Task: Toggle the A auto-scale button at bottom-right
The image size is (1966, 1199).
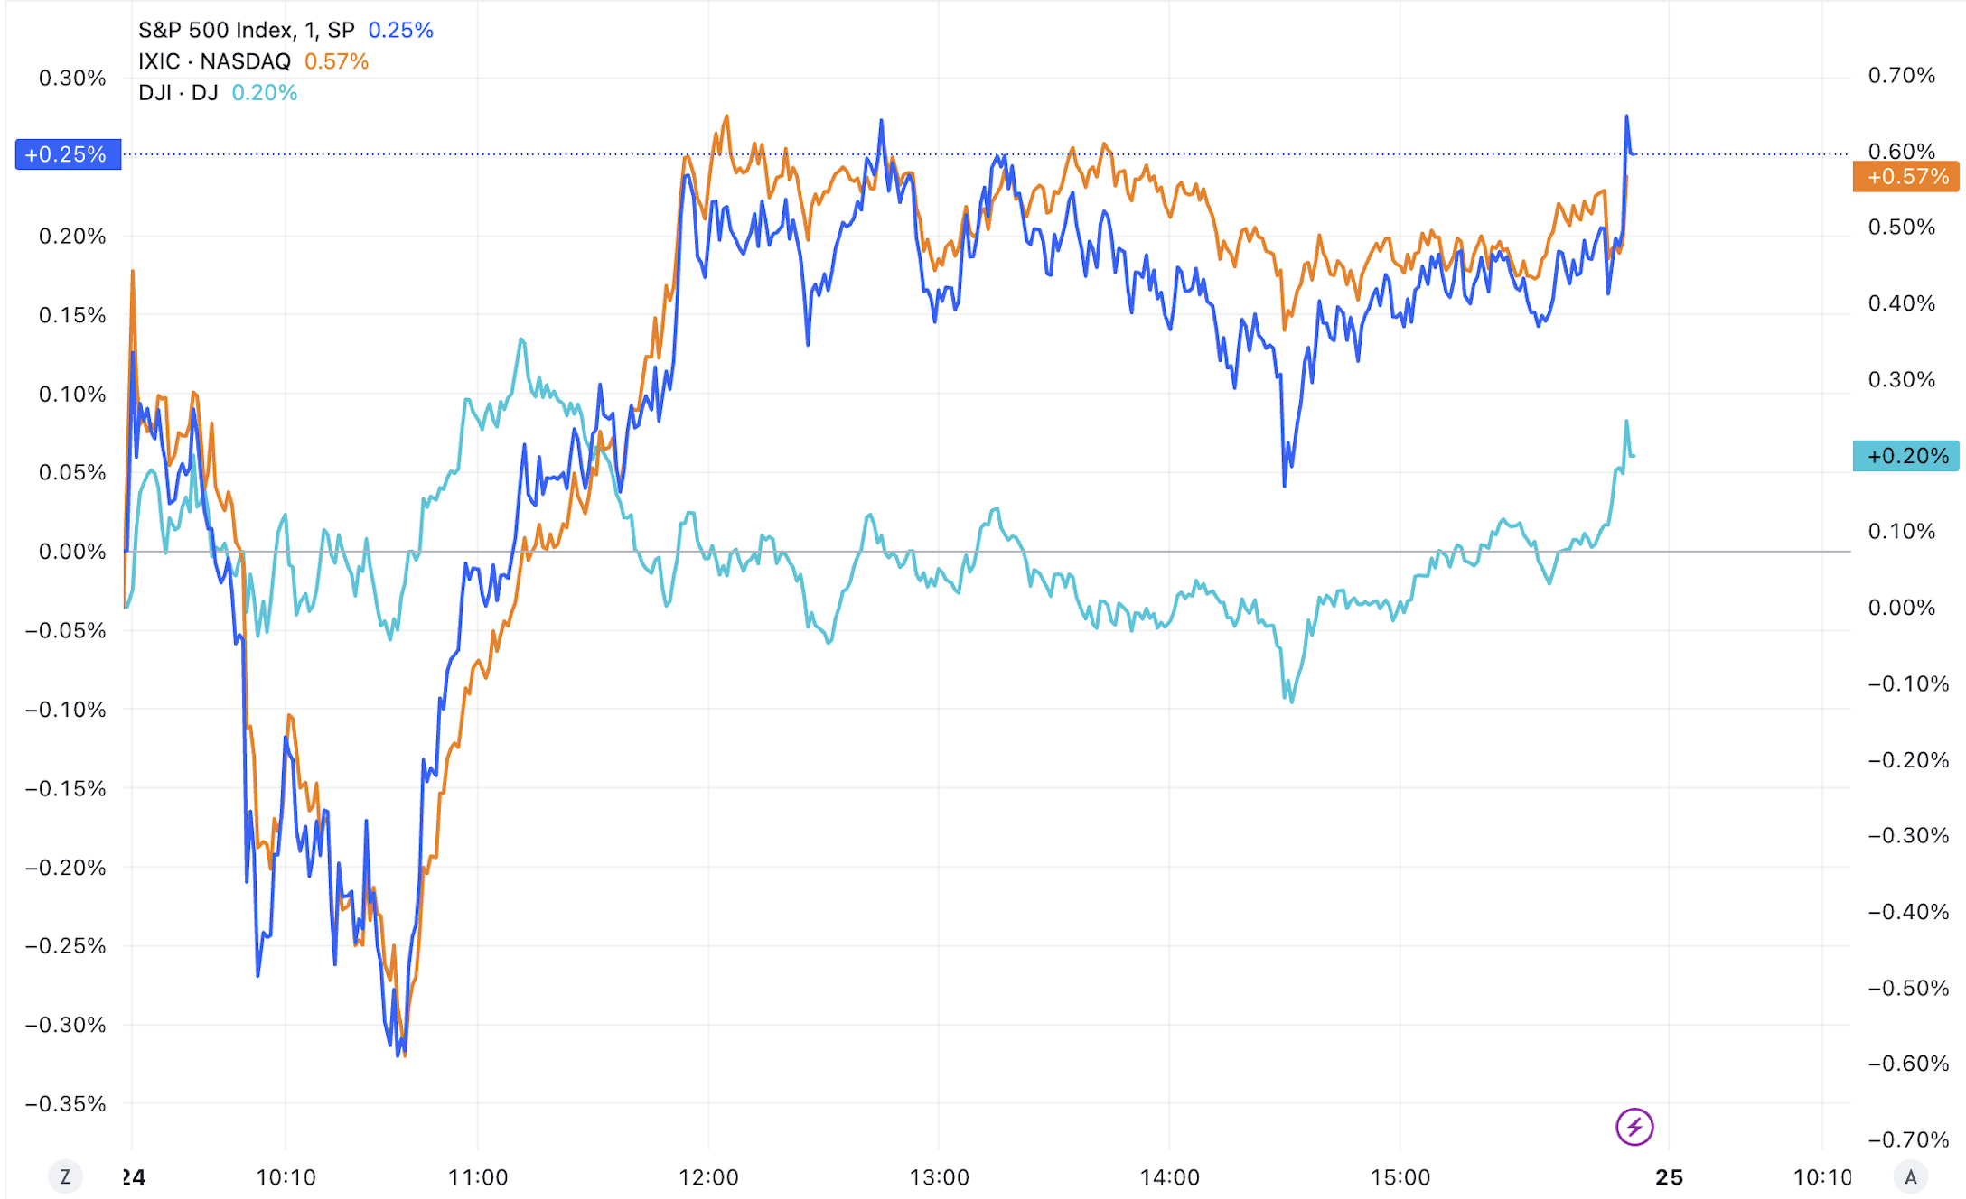Action: click(1910, 1176)
